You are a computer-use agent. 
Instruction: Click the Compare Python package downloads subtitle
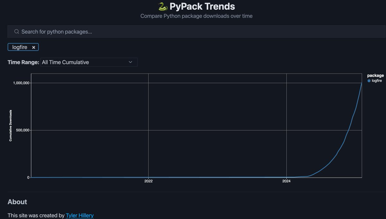coord(197,16)
